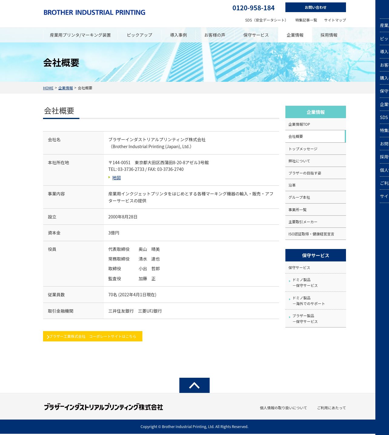Open 主要取引メーカー in the sidebar
Image resolution: width=389 pixels, height=435 pixels.
315,222
